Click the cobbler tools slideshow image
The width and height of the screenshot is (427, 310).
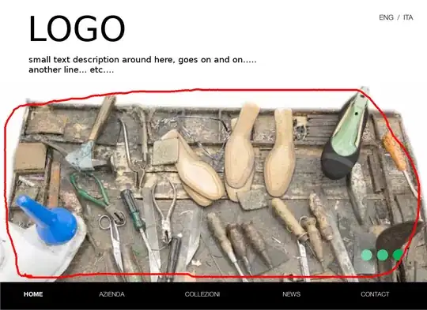point(213,185)
